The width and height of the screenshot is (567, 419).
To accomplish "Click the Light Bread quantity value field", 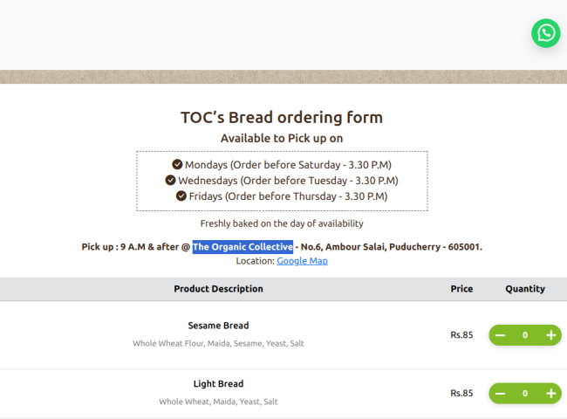I will pos(525,394).
